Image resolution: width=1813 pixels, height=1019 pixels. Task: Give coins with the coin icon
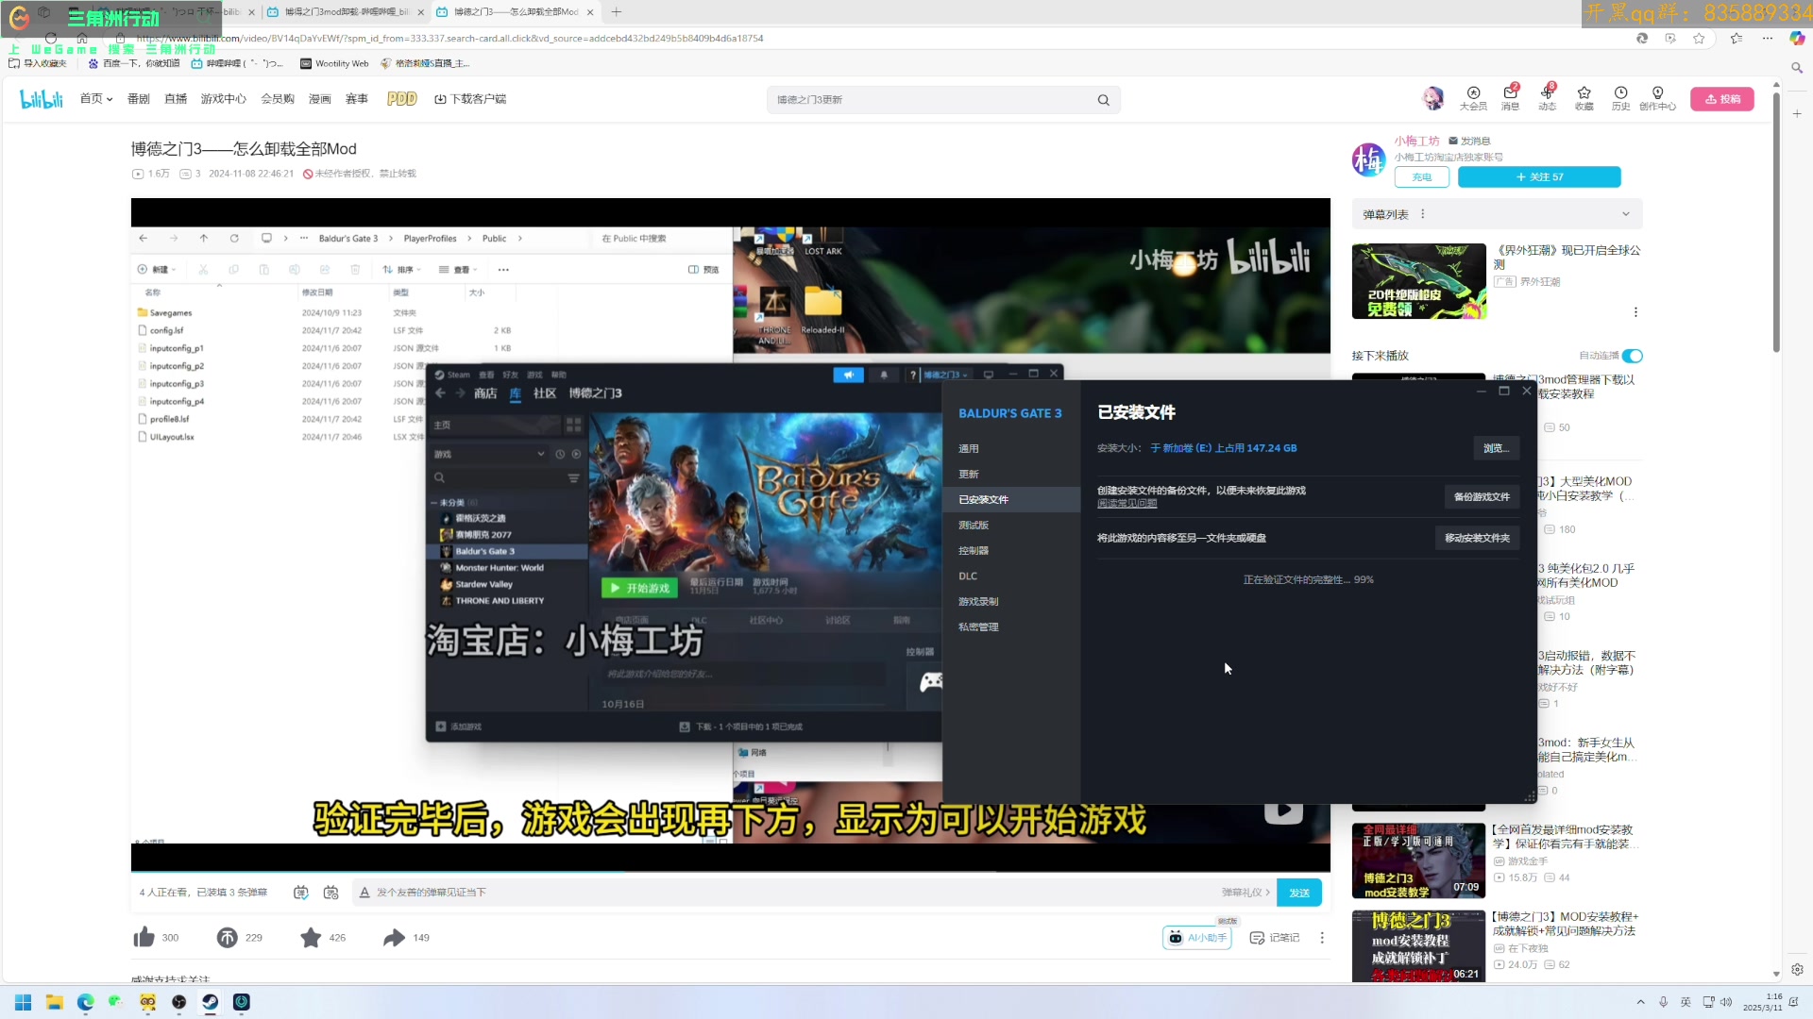[x=227, y=937]
